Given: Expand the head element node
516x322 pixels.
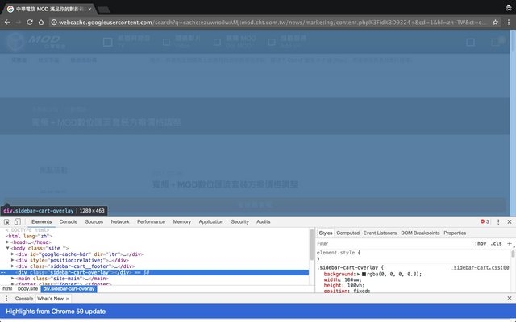Looking at the screenshot, I should [x=7, y=242].
